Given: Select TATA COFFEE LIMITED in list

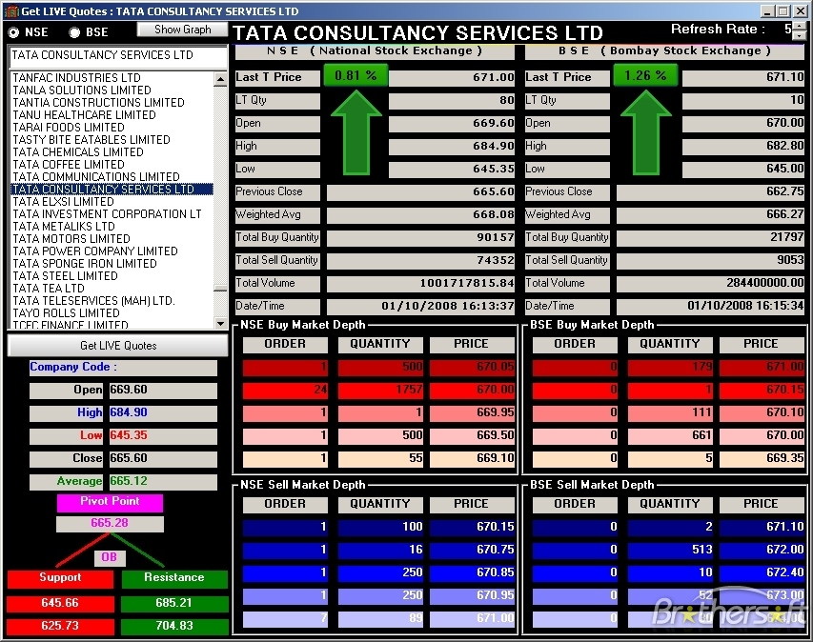Looking at the screenshot, I should [112, 165].
